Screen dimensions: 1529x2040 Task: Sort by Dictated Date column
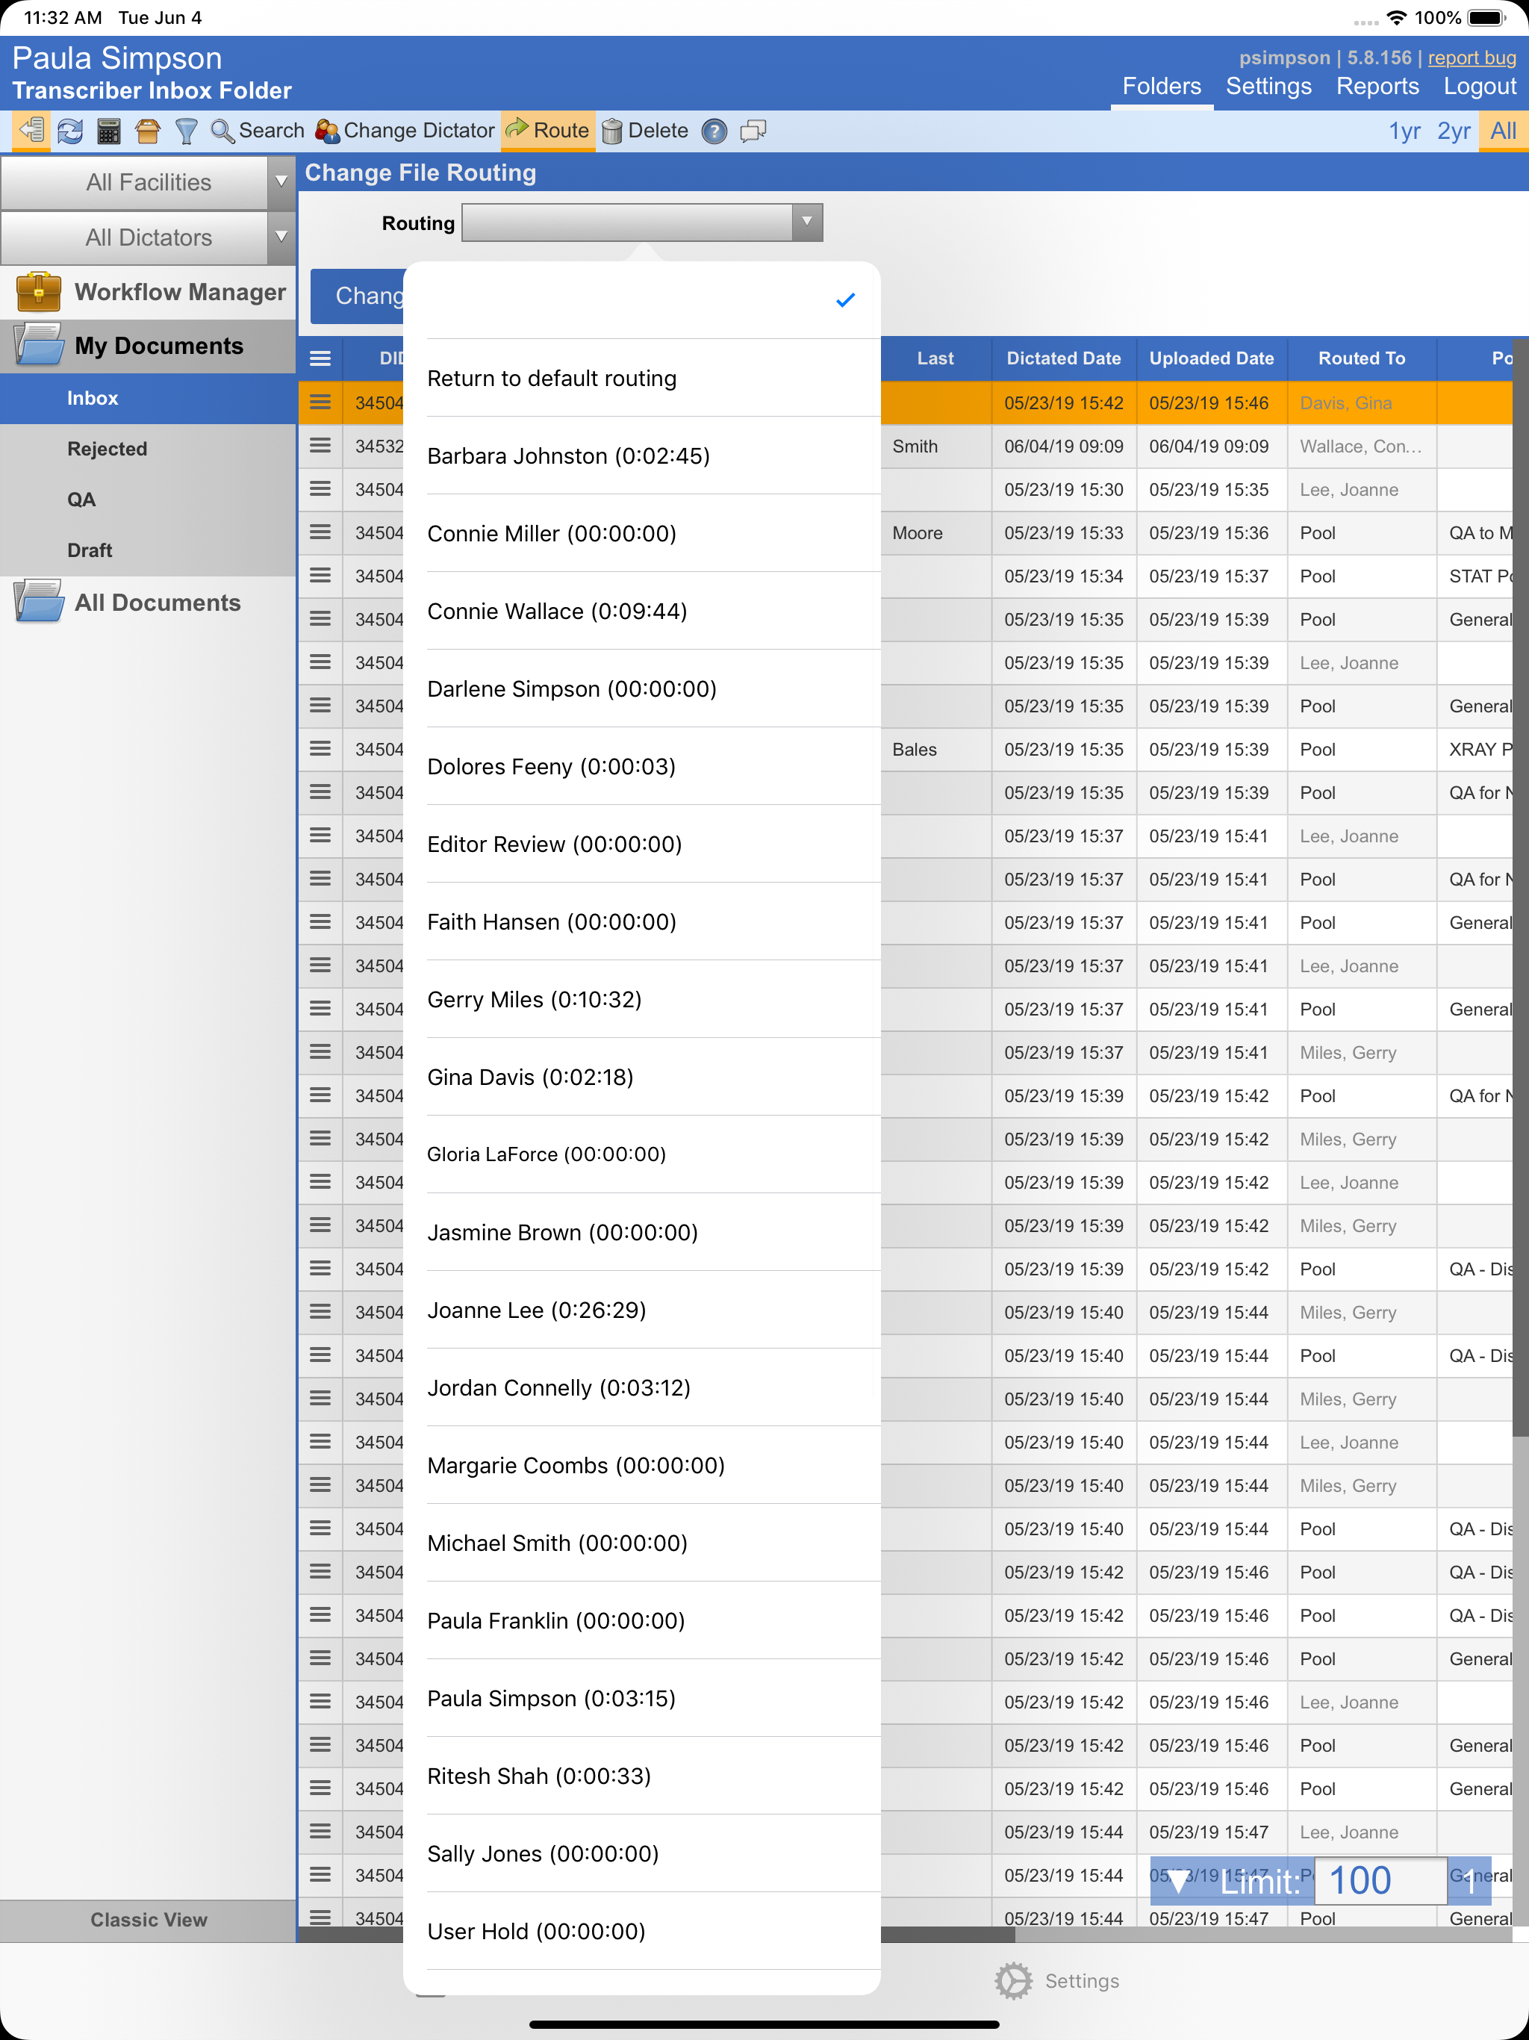[1063, 358]
